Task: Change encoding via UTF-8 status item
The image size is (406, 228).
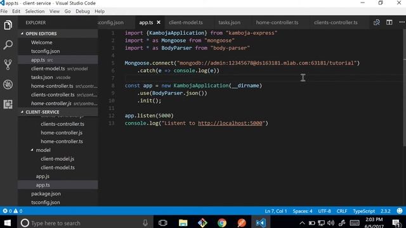Action: pos(324,211)
